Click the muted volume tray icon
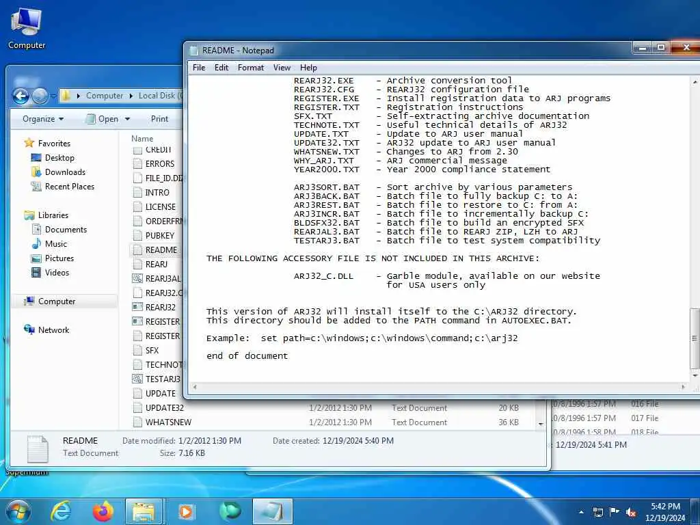The height and width of the screenshot is (525, 700). (x=631, y=512)
